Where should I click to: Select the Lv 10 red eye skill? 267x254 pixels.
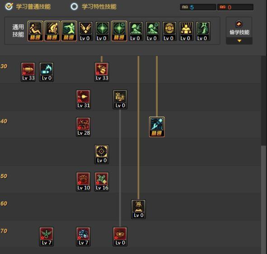(83, 182)
